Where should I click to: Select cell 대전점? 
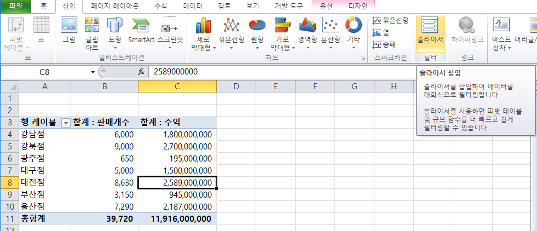coord(44,182)
